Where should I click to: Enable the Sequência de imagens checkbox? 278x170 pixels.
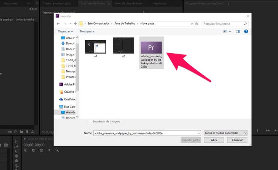point(90,121)
